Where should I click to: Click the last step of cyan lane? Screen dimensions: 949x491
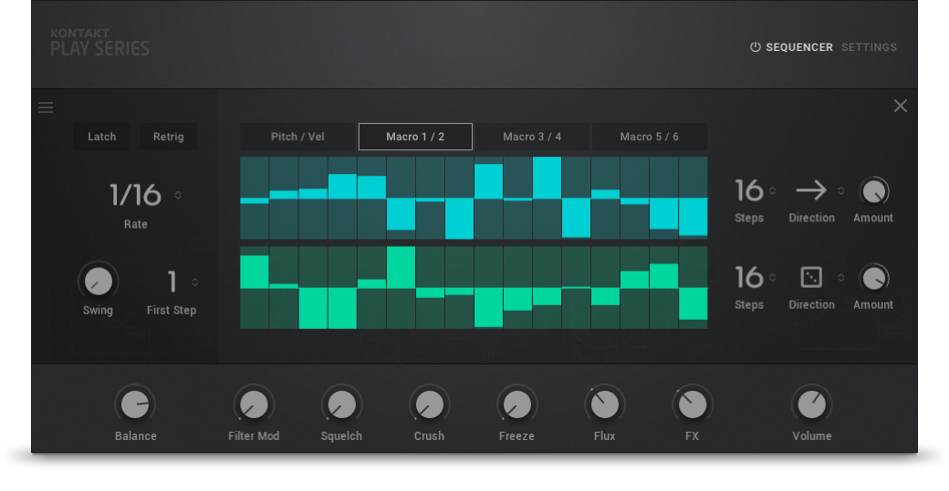tap(693, 198)
